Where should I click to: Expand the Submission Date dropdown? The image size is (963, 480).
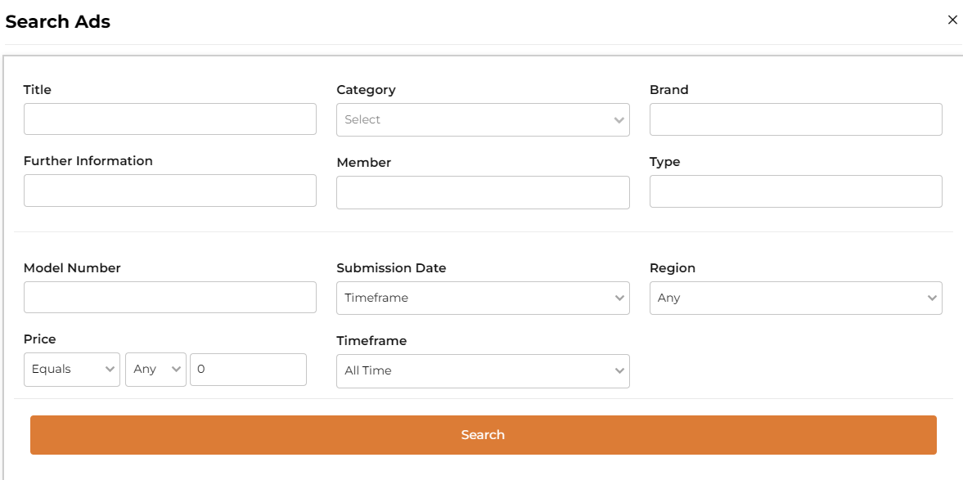coord(483,298)
